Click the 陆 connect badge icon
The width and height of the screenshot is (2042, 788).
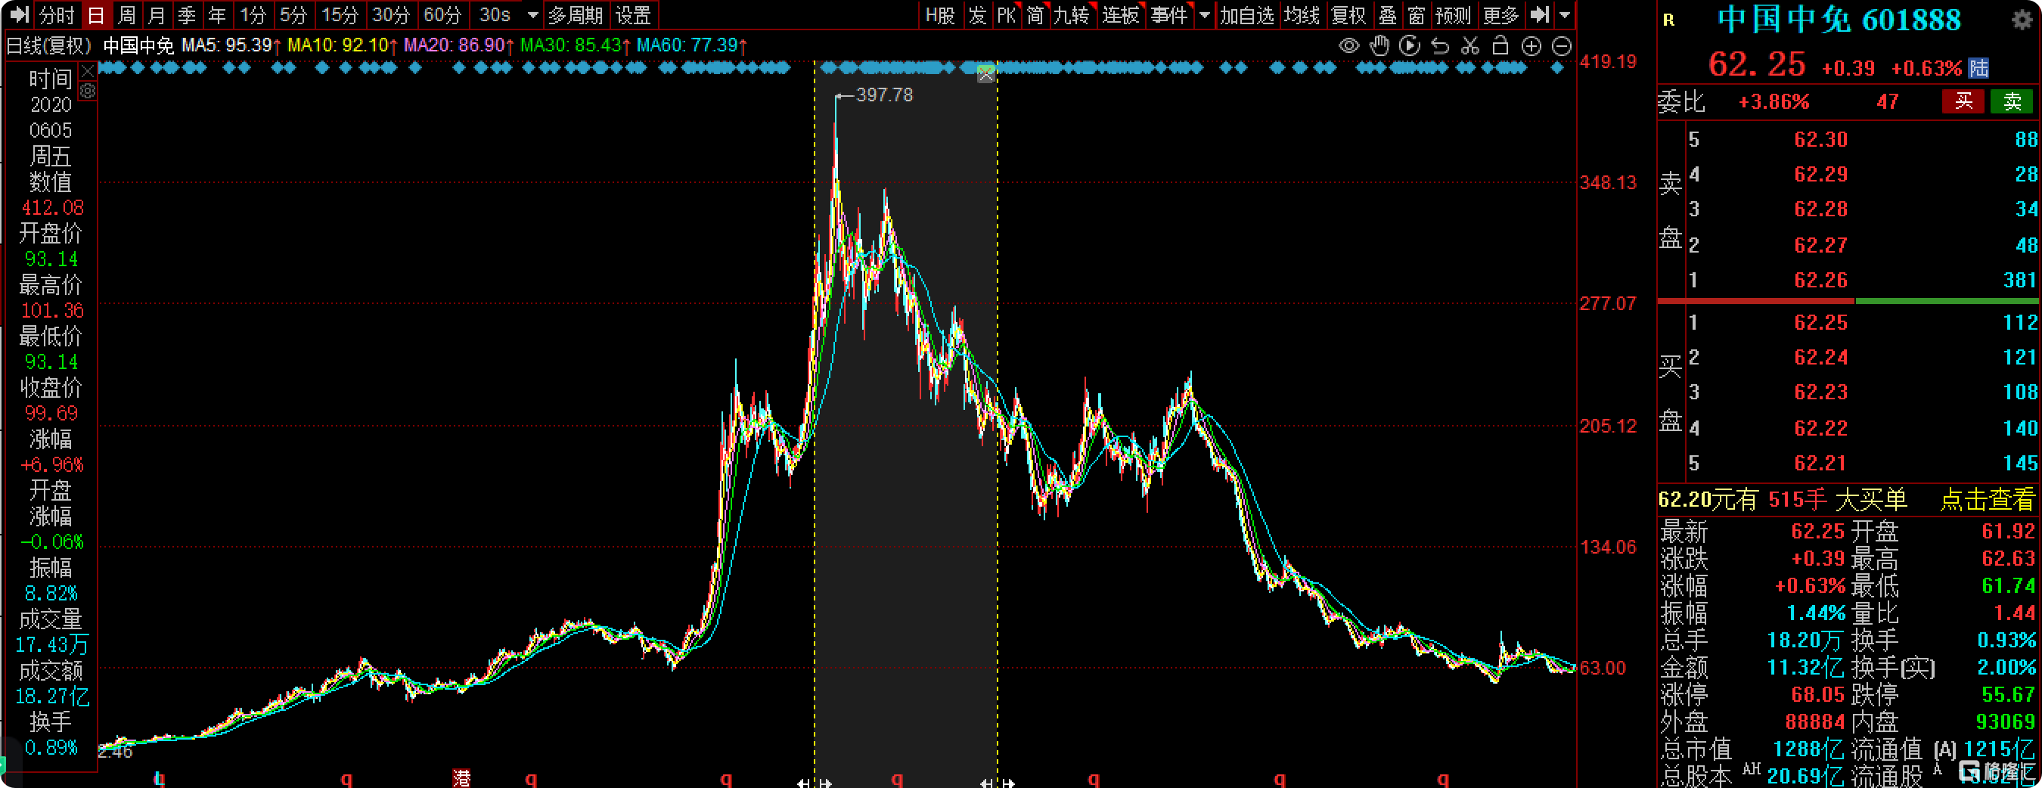tap(1978, 68)
